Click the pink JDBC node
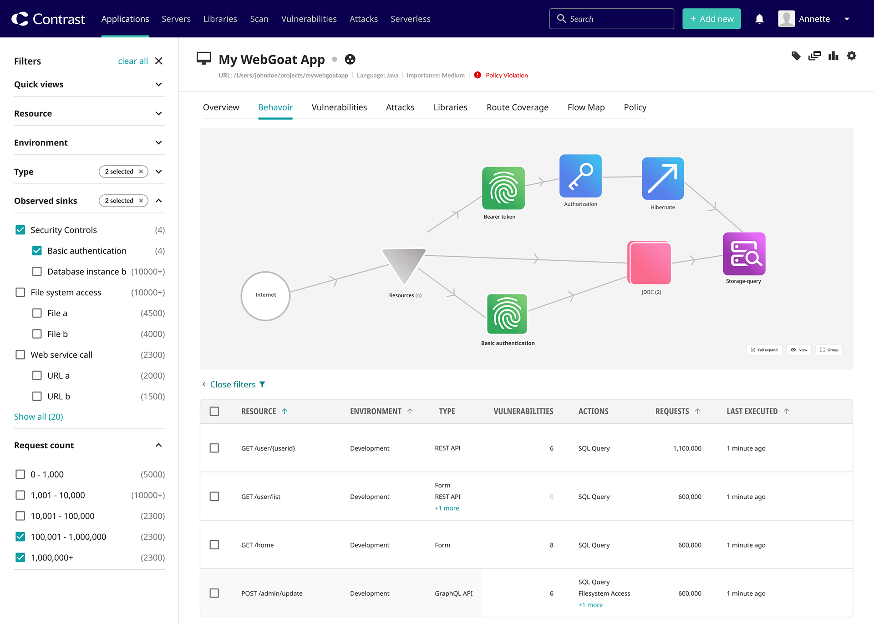874x624 pixels. [650, 263]
